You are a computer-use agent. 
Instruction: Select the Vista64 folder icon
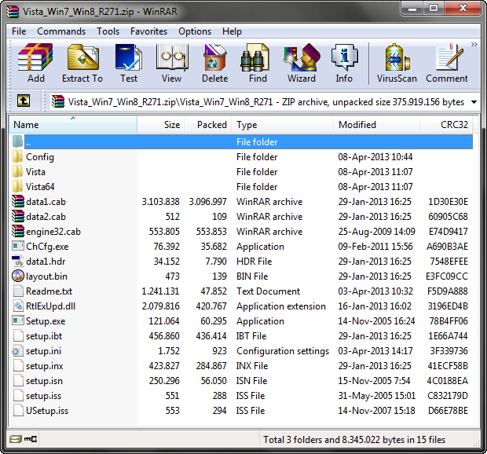pos(18,186)
